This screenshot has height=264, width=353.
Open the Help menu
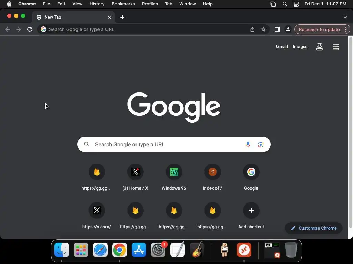click(208, 4)
